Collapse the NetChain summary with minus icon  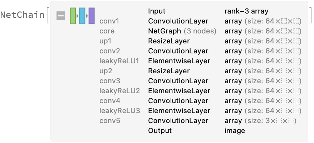click(61, 16)
